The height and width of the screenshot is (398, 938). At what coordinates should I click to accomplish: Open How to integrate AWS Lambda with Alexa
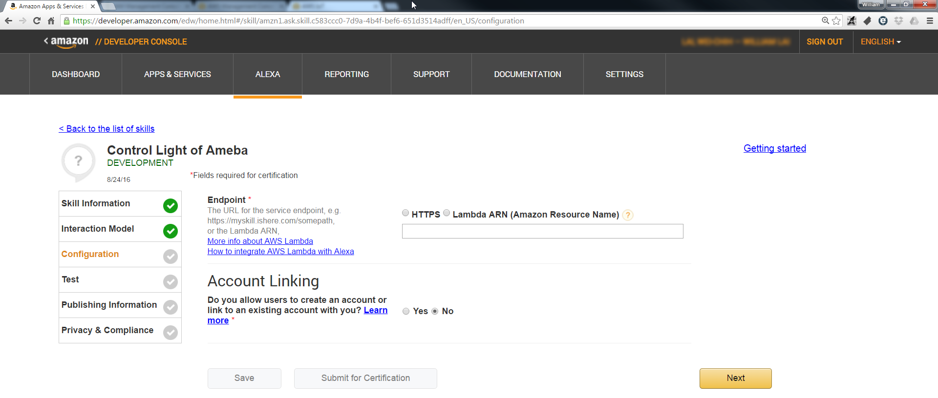[x=280, y=251]
